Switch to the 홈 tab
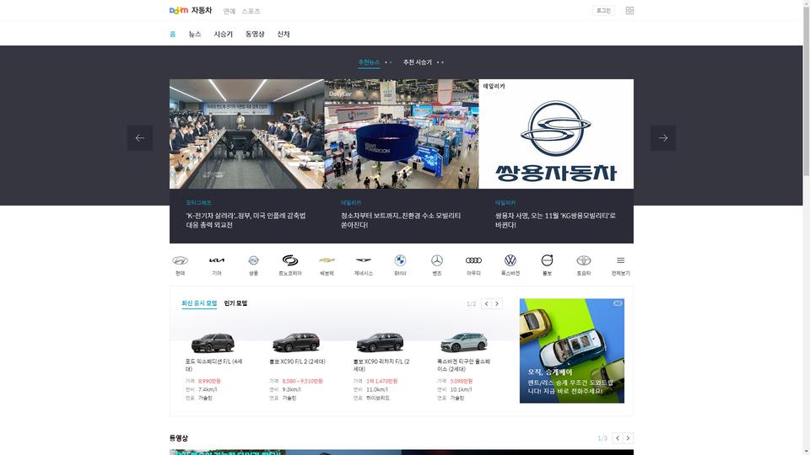810x455 pixels. tap(172, 34)
